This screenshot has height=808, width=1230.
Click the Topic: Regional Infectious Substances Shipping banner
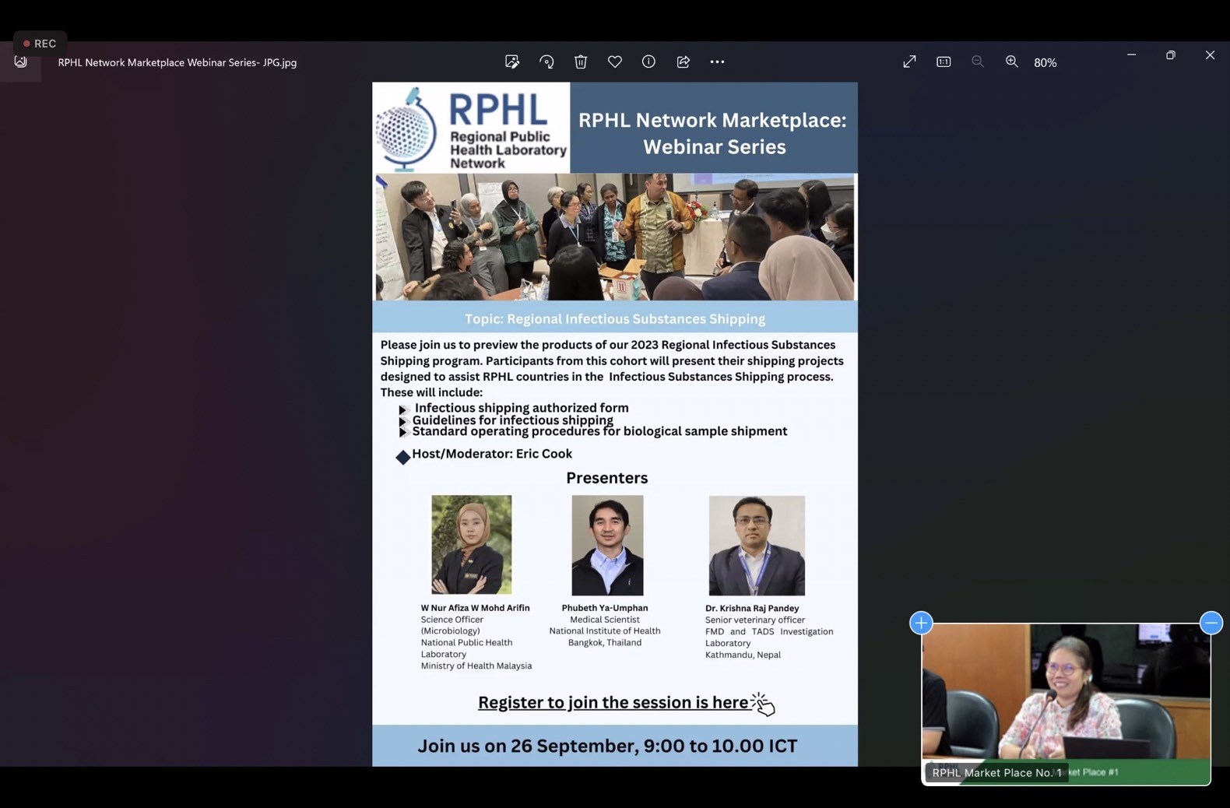point(615,318)
